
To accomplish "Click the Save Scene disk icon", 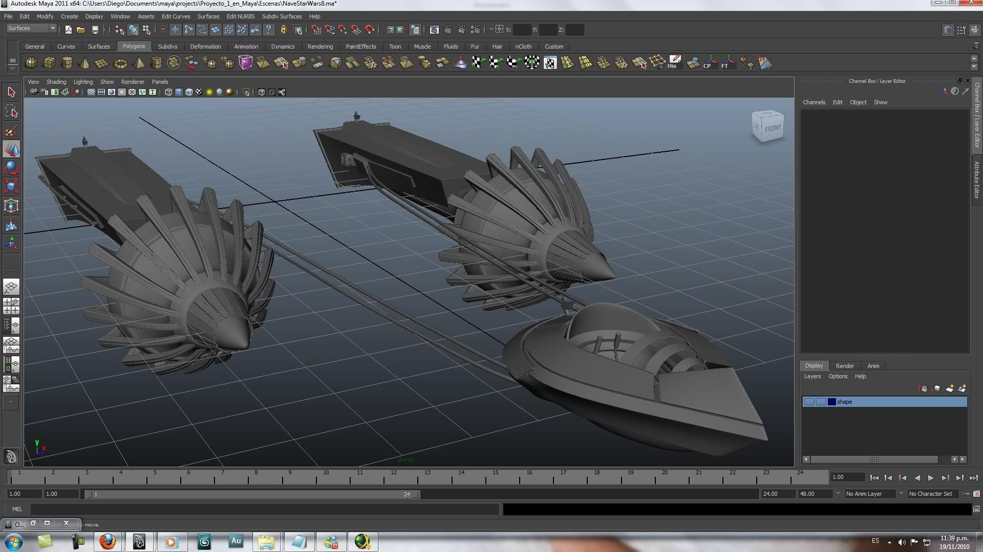I will point(95,30).
